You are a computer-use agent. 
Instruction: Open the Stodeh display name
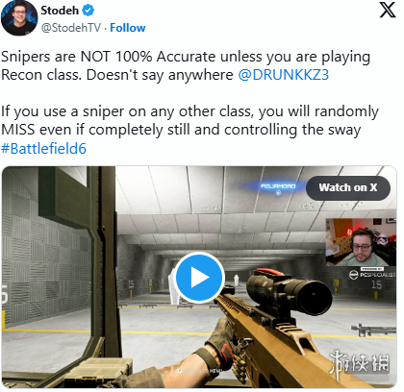click(x=60, y=11)
